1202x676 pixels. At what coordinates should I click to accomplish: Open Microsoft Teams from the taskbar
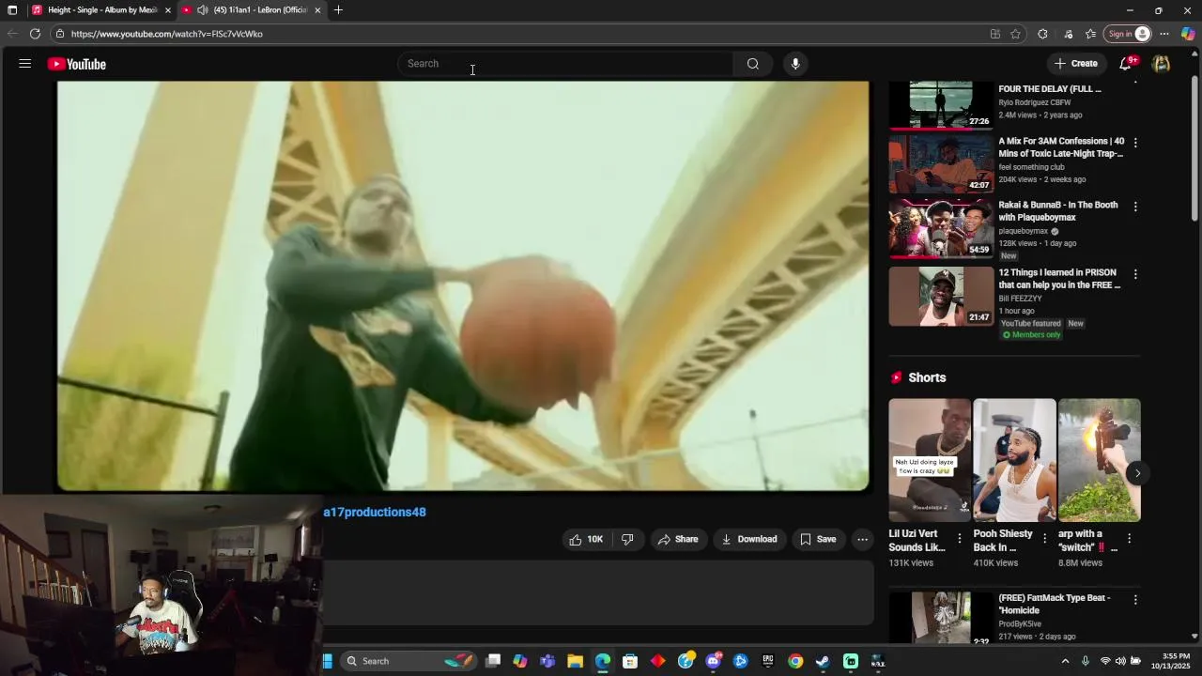(547, 661)
